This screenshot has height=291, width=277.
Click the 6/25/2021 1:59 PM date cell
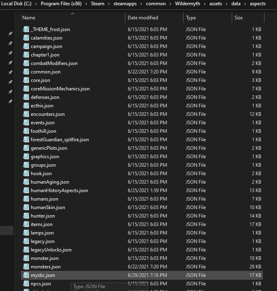[x=147, y=191]
